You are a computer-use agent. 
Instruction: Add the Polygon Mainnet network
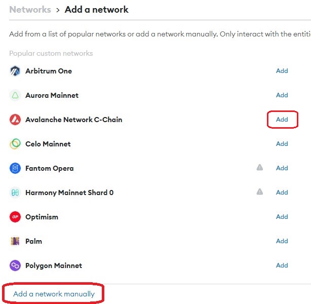click(x=282, y=265)
